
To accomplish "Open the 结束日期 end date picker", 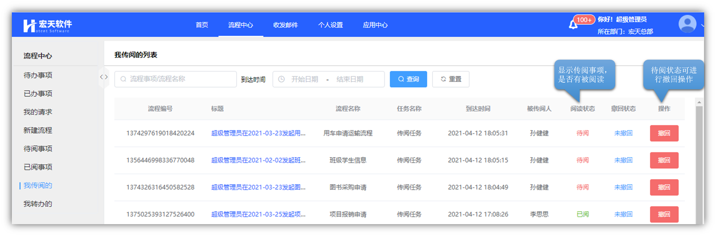I will coord(349,79).
